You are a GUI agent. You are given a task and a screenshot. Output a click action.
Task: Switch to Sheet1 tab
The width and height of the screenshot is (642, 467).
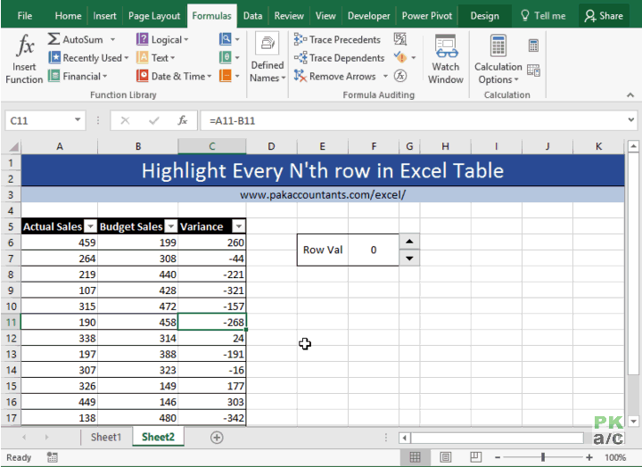click(x=106, y=437)
